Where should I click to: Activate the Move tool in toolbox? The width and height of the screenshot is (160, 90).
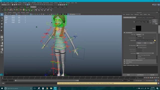tap(2, 24)
